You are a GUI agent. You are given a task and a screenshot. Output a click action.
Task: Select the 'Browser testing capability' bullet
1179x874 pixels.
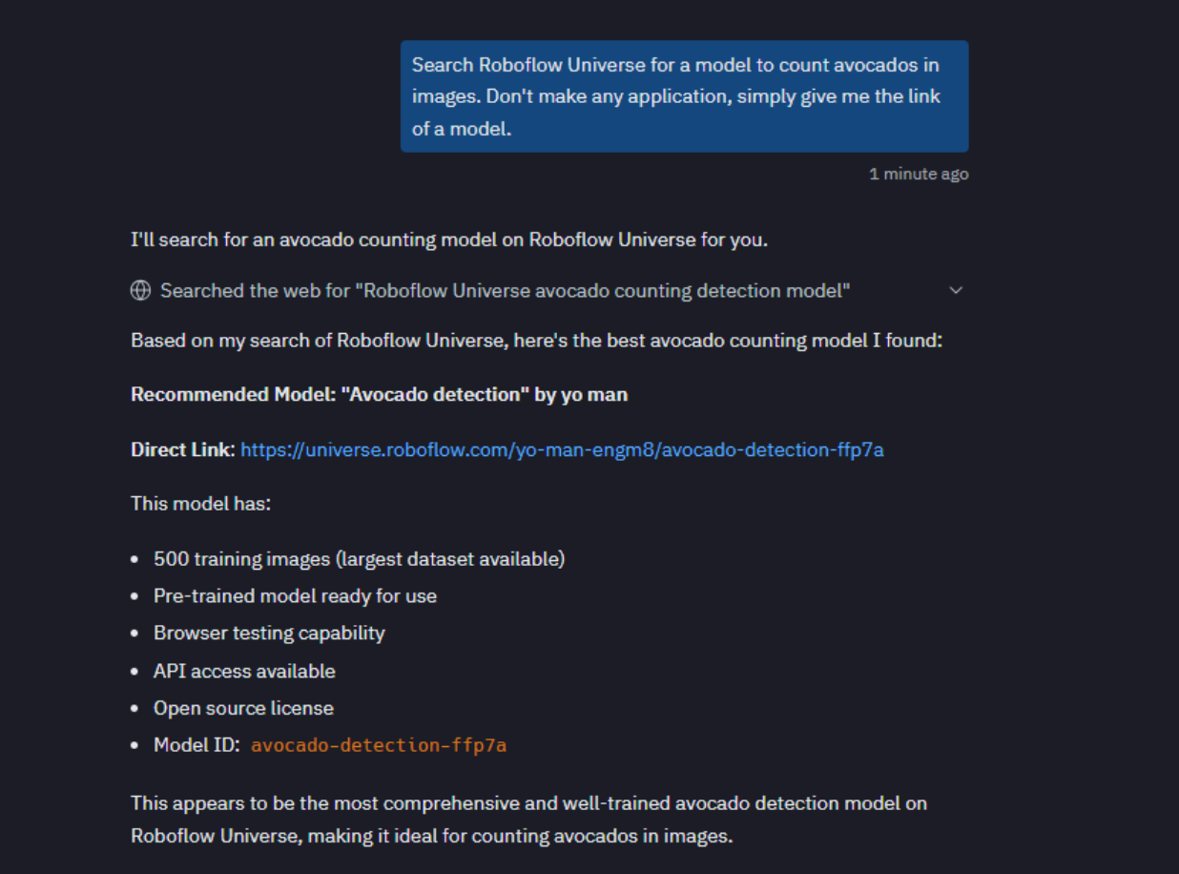(x=269, y=634)
